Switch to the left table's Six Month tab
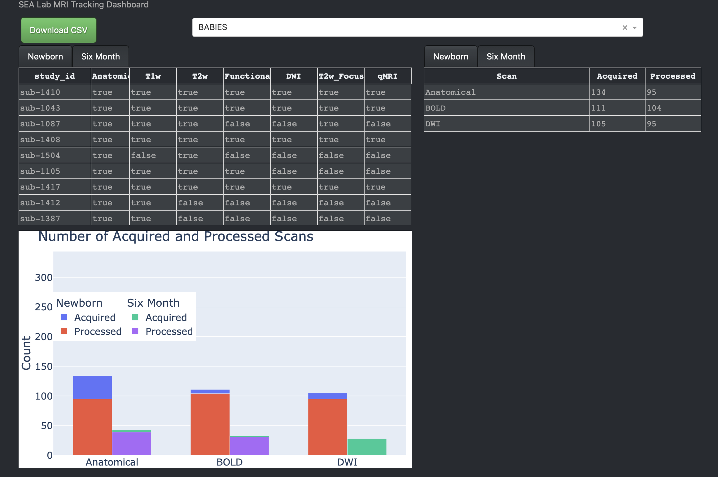Image resolution: width=718 pixels, height=477 pixels. [x=100, y=56]
